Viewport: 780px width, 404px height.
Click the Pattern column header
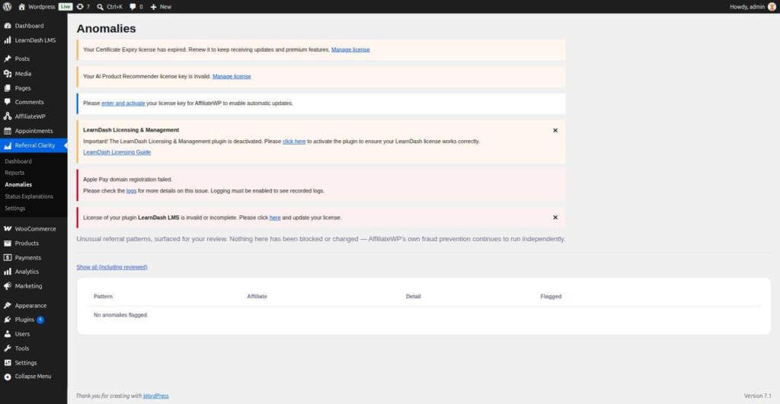pyautogui.click(x=103, y=296)
